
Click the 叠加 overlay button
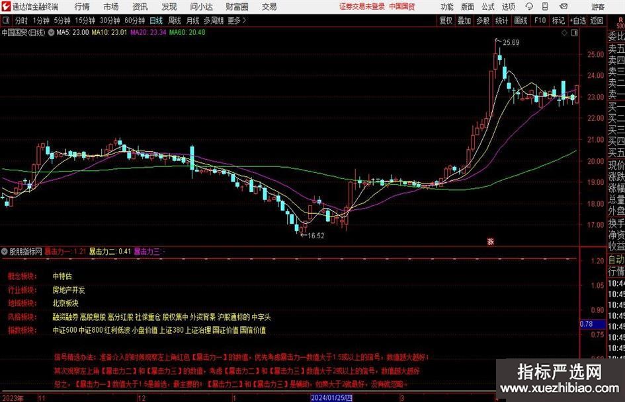(x=464, y=20)
